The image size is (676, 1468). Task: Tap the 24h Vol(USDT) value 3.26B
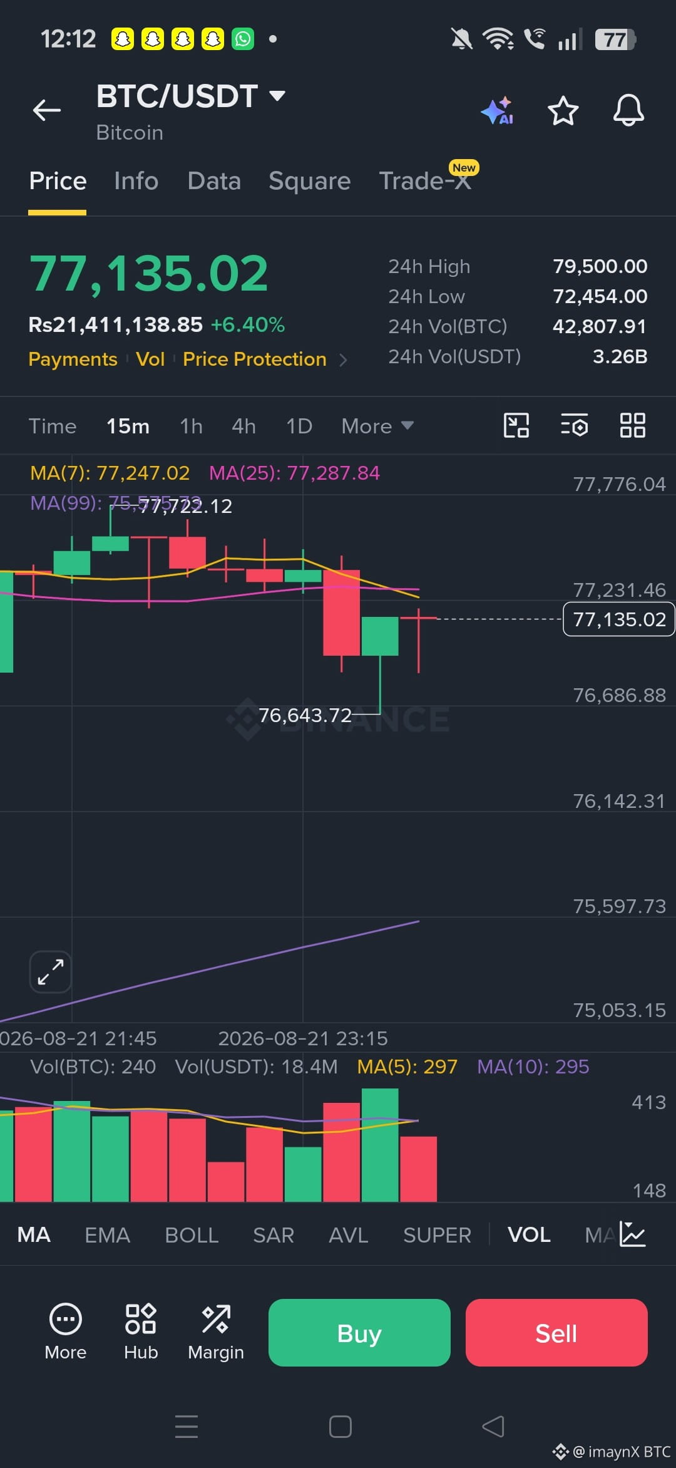point(620,356)
